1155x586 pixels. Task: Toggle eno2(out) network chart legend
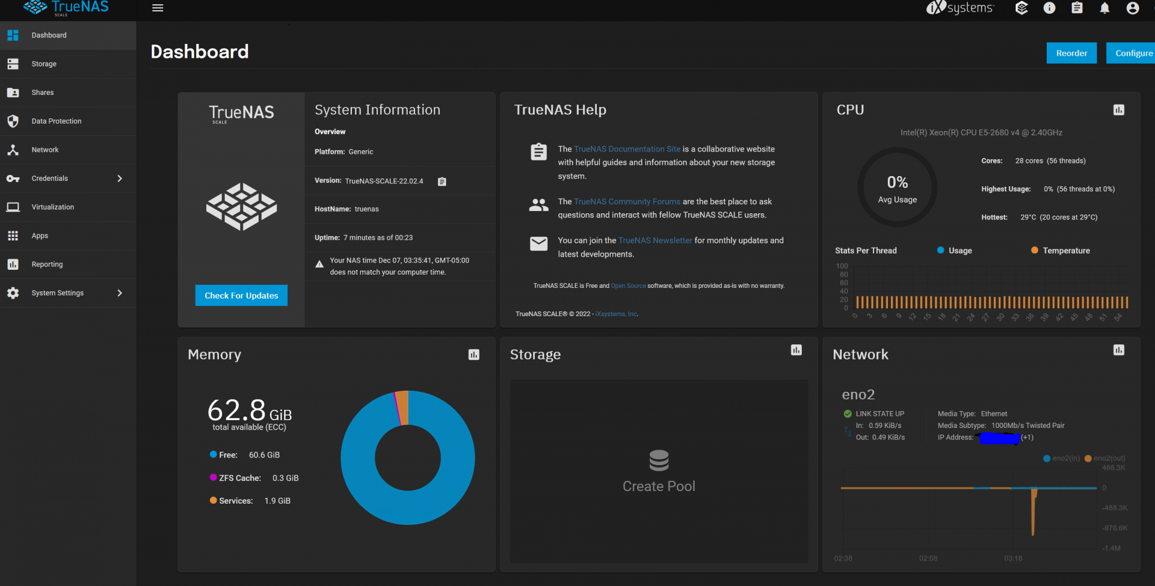[x=1104, y=459]
